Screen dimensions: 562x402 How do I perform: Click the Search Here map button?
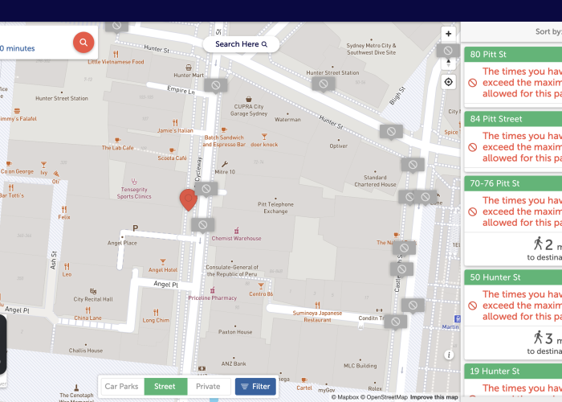coord(241,44)
